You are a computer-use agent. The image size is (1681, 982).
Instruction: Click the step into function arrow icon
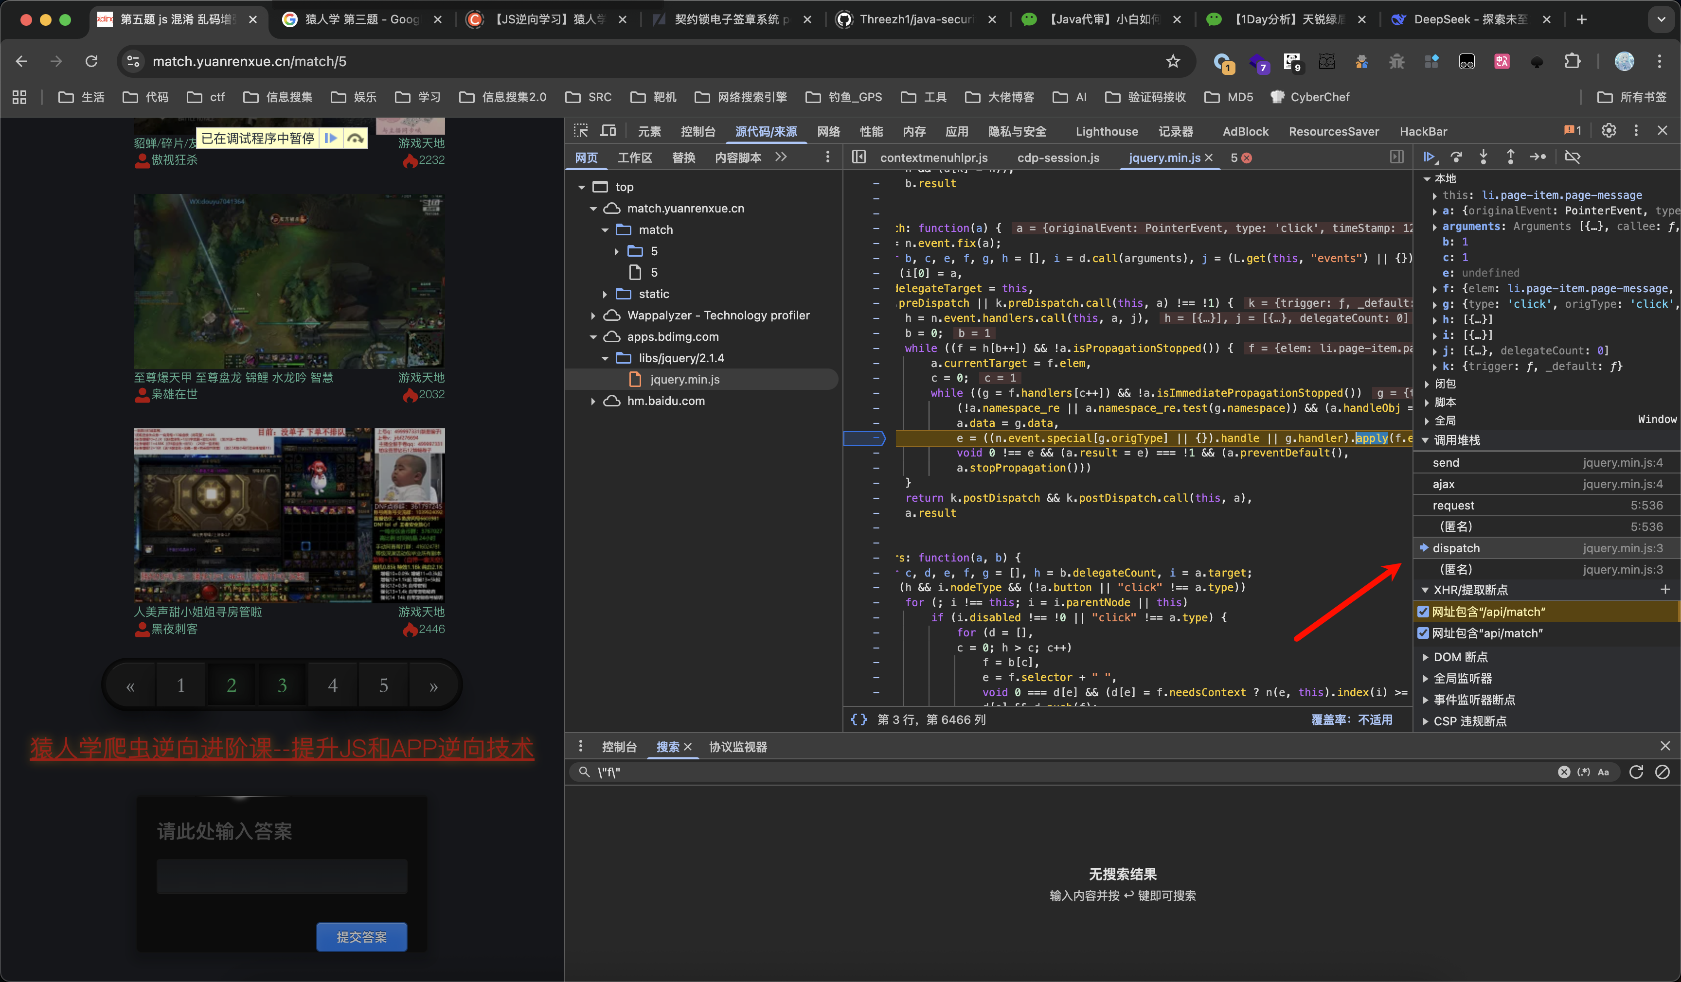1483,158
